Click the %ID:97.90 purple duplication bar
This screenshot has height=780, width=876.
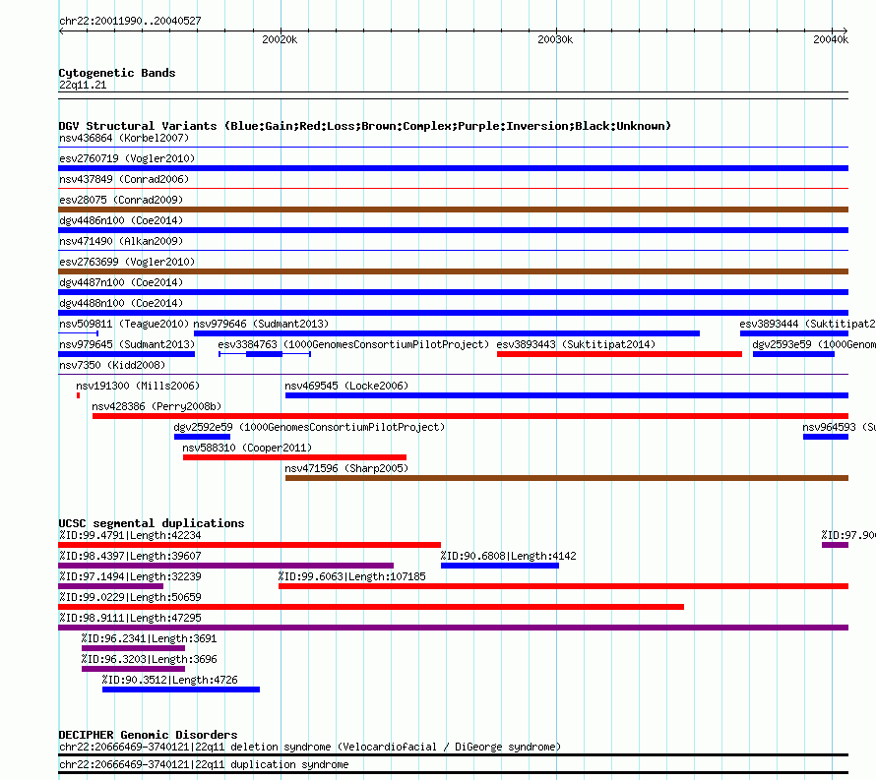[x=835, y=545]
